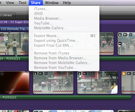This screenshot has height=112, width=135.
Task: Select Export Movie… menu item
Action: point(64,36)
